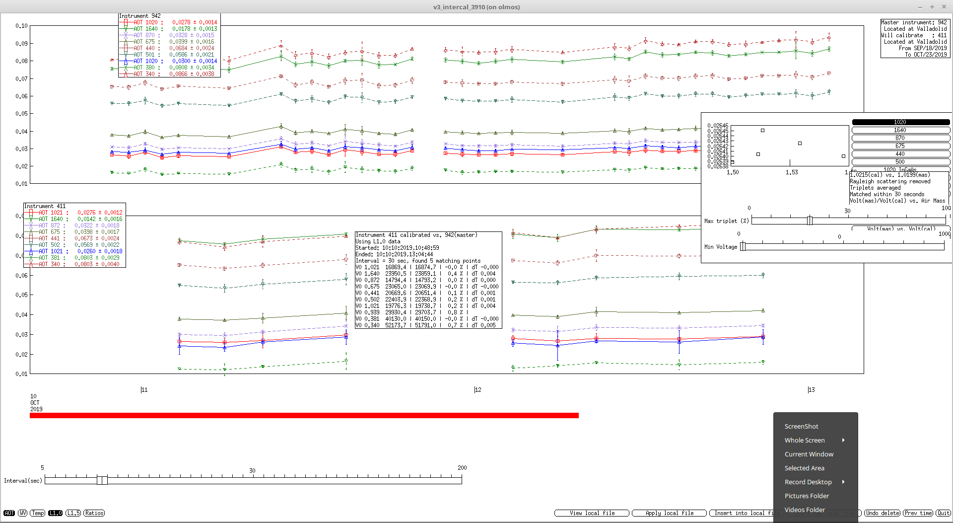Click AOT 1020 legend entry for Instrument 942

click(x=168, y=22)
